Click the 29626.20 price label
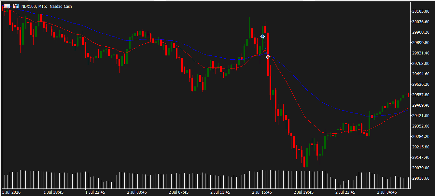Image resolution: width=435 pixels, height=196 pixels. [x=421, y=84]
